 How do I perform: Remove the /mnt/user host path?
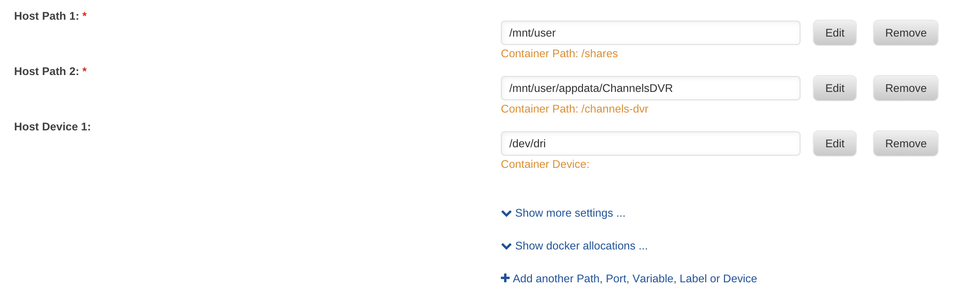(905, 33)
